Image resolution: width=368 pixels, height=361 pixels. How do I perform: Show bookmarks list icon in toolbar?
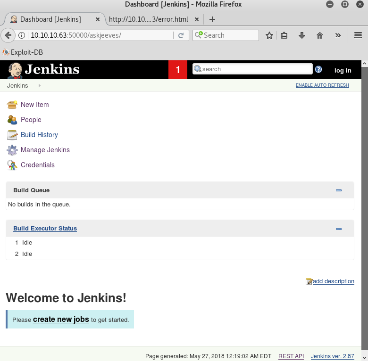284,35
